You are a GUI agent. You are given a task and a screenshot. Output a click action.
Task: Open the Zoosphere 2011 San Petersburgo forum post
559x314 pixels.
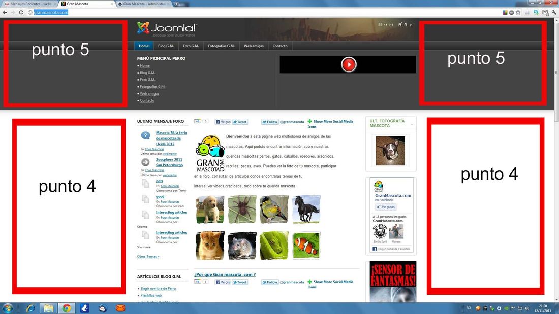[169, 162]
